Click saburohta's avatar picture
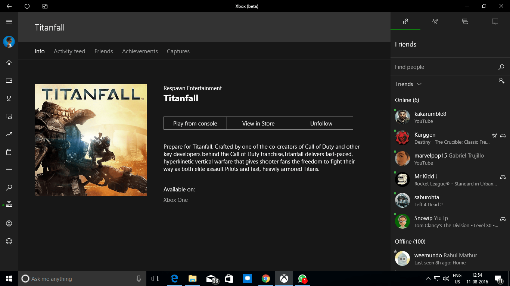Screen dimensions: 510x286 (402, 200)
